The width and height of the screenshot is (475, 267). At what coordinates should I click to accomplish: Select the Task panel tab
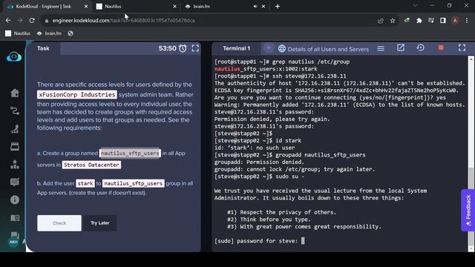point(43,48)
